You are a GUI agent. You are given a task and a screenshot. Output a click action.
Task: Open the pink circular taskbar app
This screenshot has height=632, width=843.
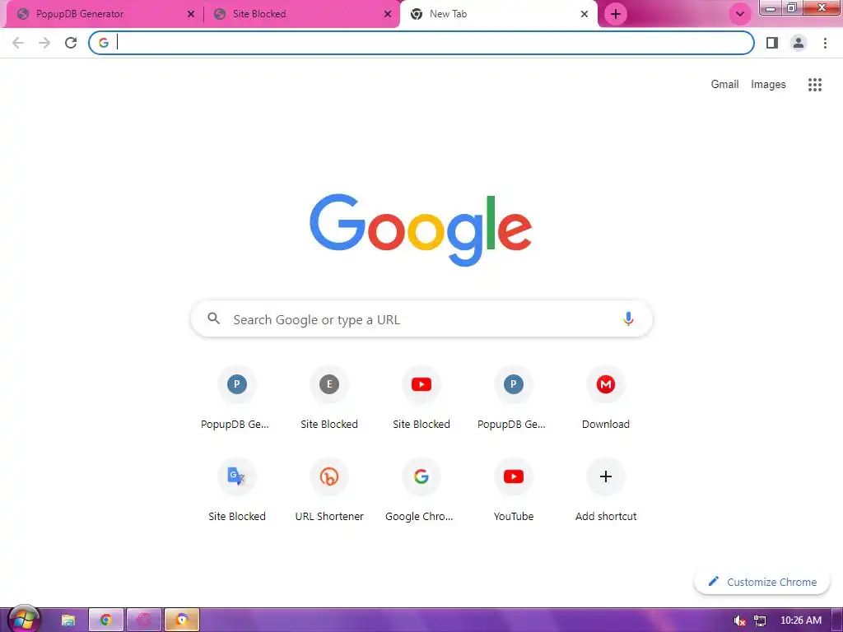click(x=144, y=620)
